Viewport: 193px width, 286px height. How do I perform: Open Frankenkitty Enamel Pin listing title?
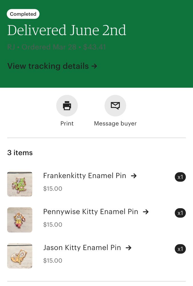point(85,176)
